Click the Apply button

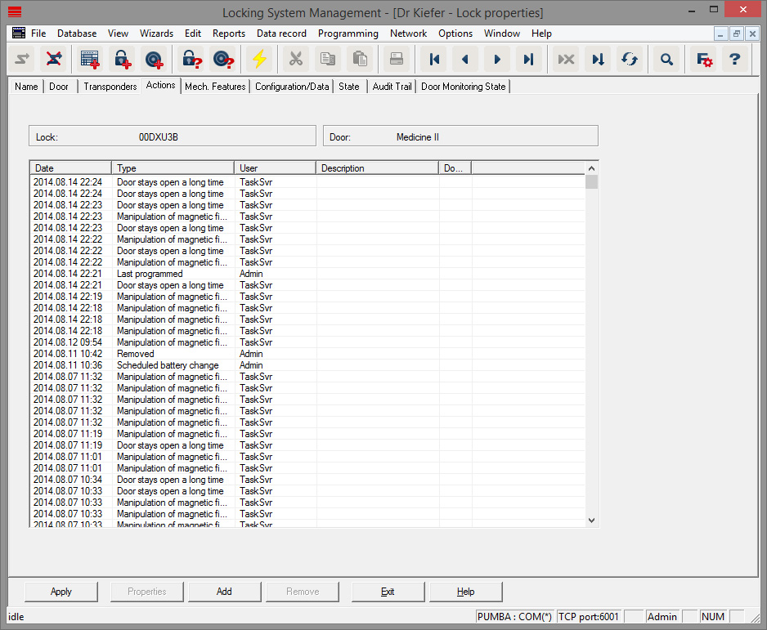[61, 591]
